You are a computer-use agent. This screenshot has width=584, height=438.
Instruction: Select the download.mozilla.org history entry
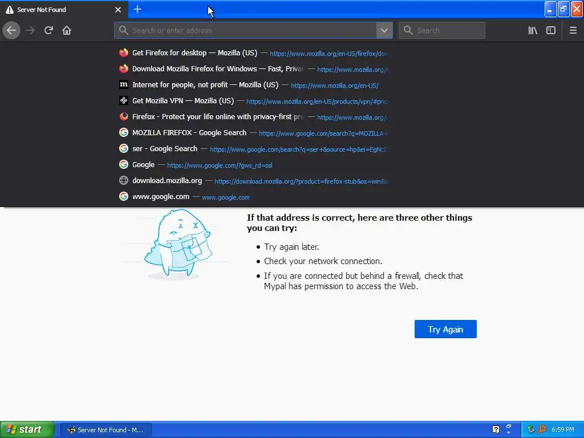(253, 181)
